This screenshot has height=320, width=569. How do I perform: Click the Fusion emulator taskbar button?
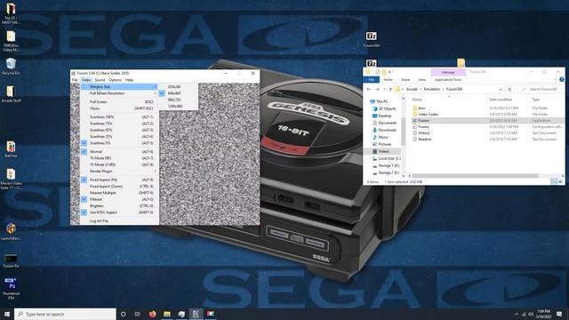[x=196, y=314]
